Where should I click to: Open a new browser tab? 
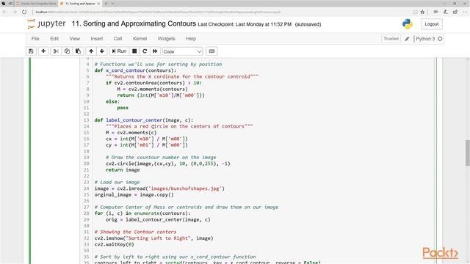click(x=106, y=4)
